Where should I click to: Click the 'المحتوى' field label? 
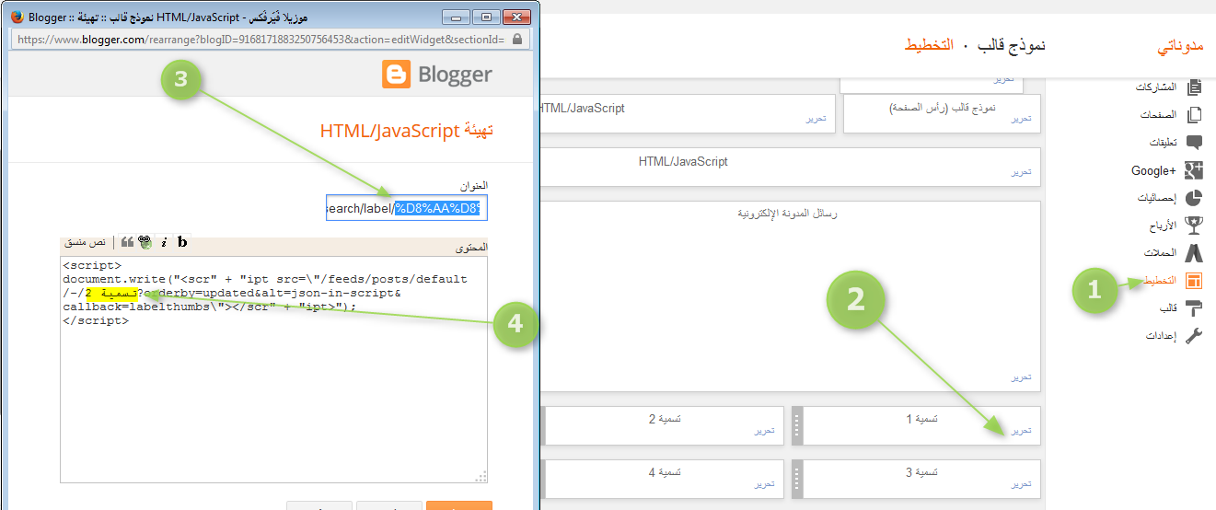pos(471,248)
